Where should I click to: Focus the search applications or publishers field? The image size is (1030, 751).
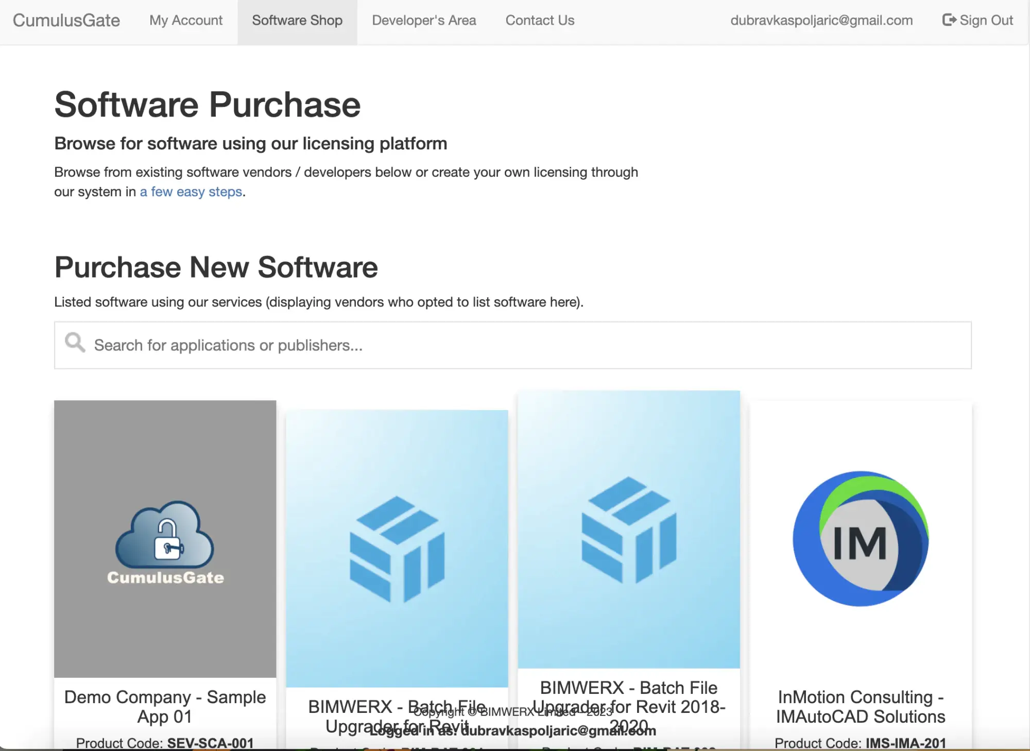[x=513, y=345]
